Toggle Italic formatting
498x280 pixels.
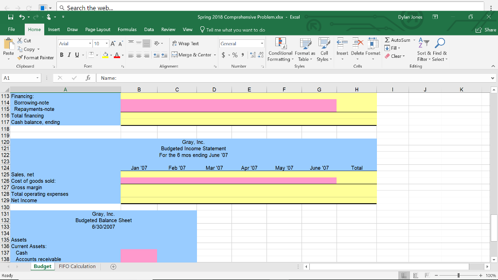pos(69,55)
